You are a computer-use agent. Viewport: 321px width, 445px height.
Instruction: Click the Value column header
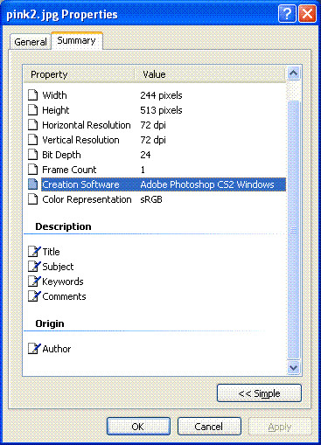click(x=210, y=74)
